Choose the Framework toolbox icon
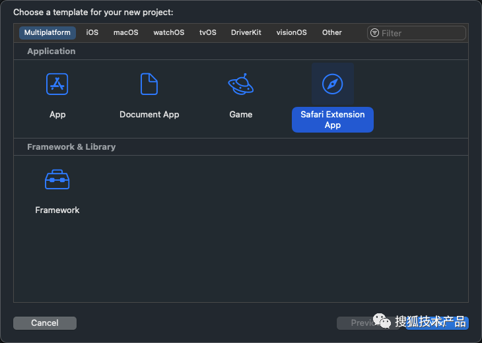Viewport: 482px width, 343px height. click(x=57, y=179)
